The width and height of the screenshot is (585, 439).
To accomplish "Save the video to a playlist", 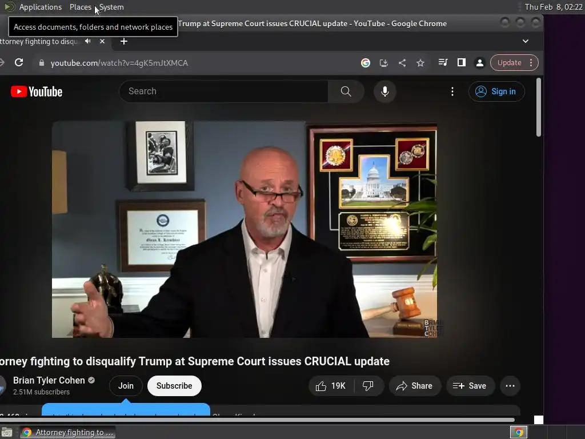I will pyautogui.click(x=470, y=386).
